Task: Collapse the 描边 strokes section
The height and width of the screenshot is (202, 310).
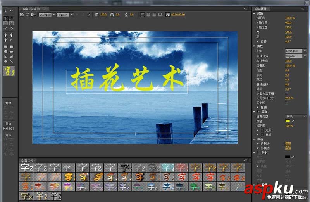Action: pos(254,139)
